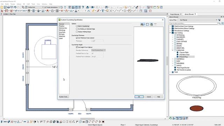
Task: Click the black square icon in bottom edit toolbar
Action: 103,122
